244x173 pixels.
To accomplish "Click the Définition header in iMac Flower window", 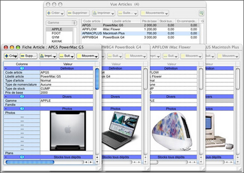I will point(171,68).
